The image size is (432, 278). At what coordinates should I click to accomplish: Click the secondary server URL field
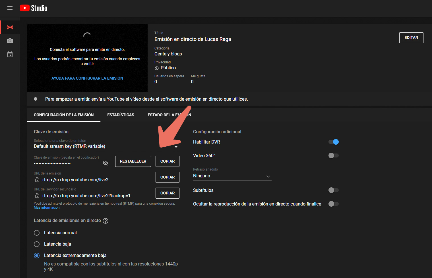[92, 196]
